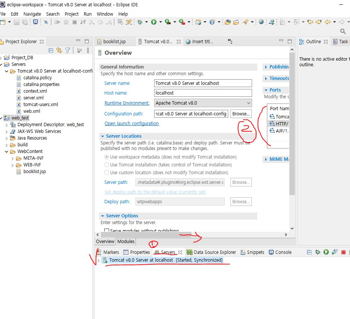
Task: Open the Runtime Environment dropdown
Action: coord(203,103)
